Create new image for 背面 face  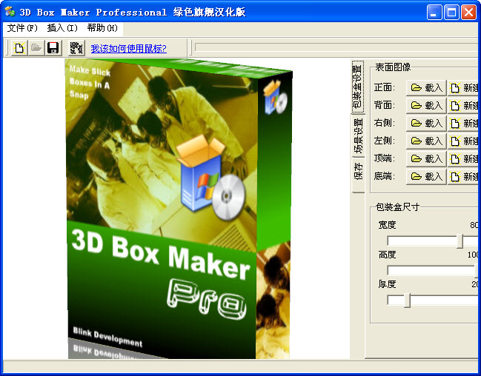464,106
